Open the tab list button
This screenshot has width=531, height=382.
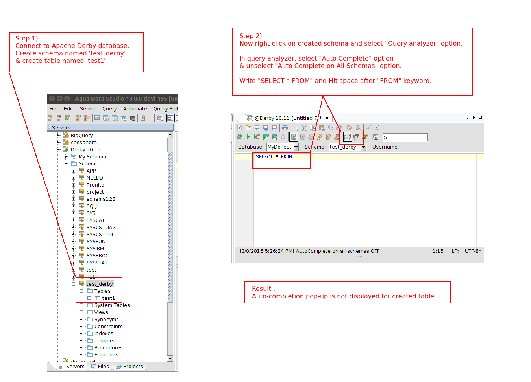[x=480, y=118]
